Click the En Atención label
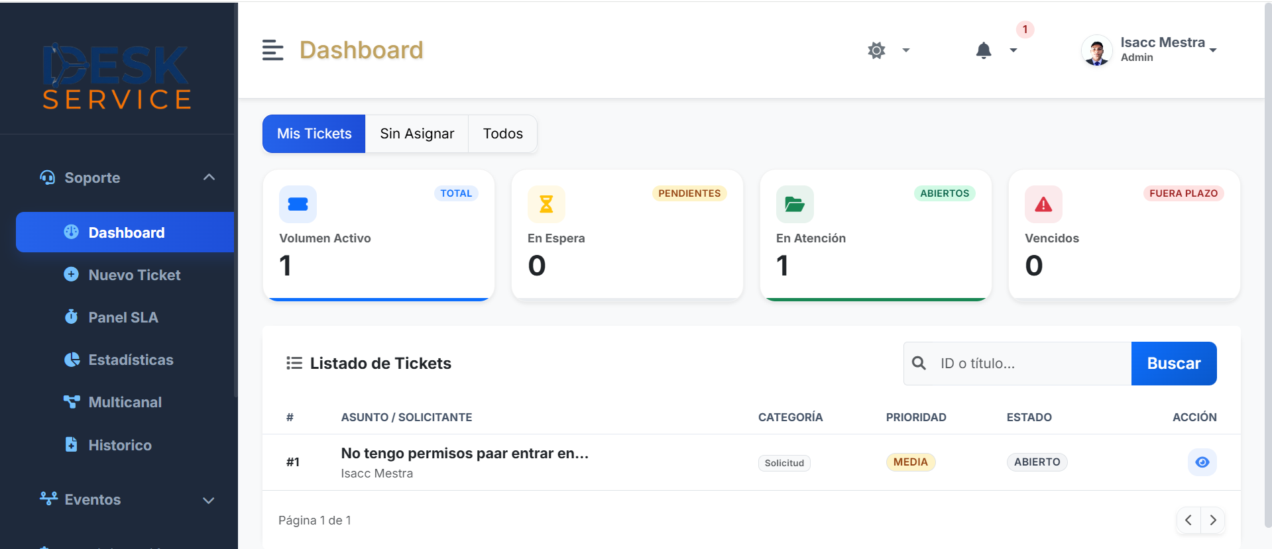 click(x=811, y=238)
